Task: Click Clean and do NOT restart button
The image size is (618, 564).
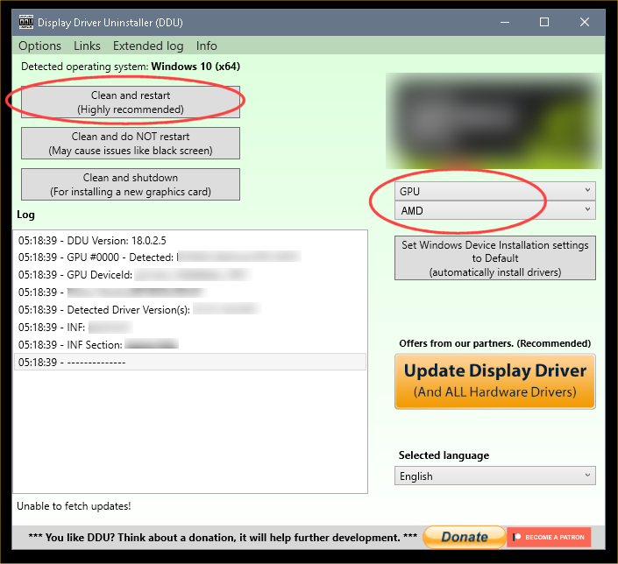Action: [131, 144]
